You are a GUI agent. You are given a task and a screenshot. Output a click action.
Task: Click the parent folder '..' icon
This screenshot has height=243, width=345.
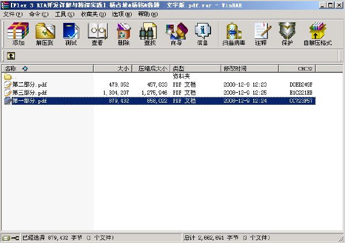(x=7, y=77)
